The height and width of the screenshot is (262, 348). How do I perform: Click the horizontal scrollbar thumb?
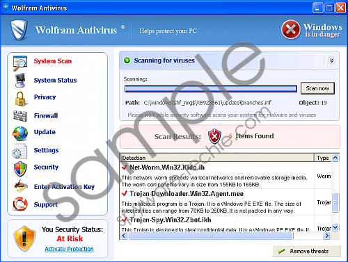click(211, 236)
